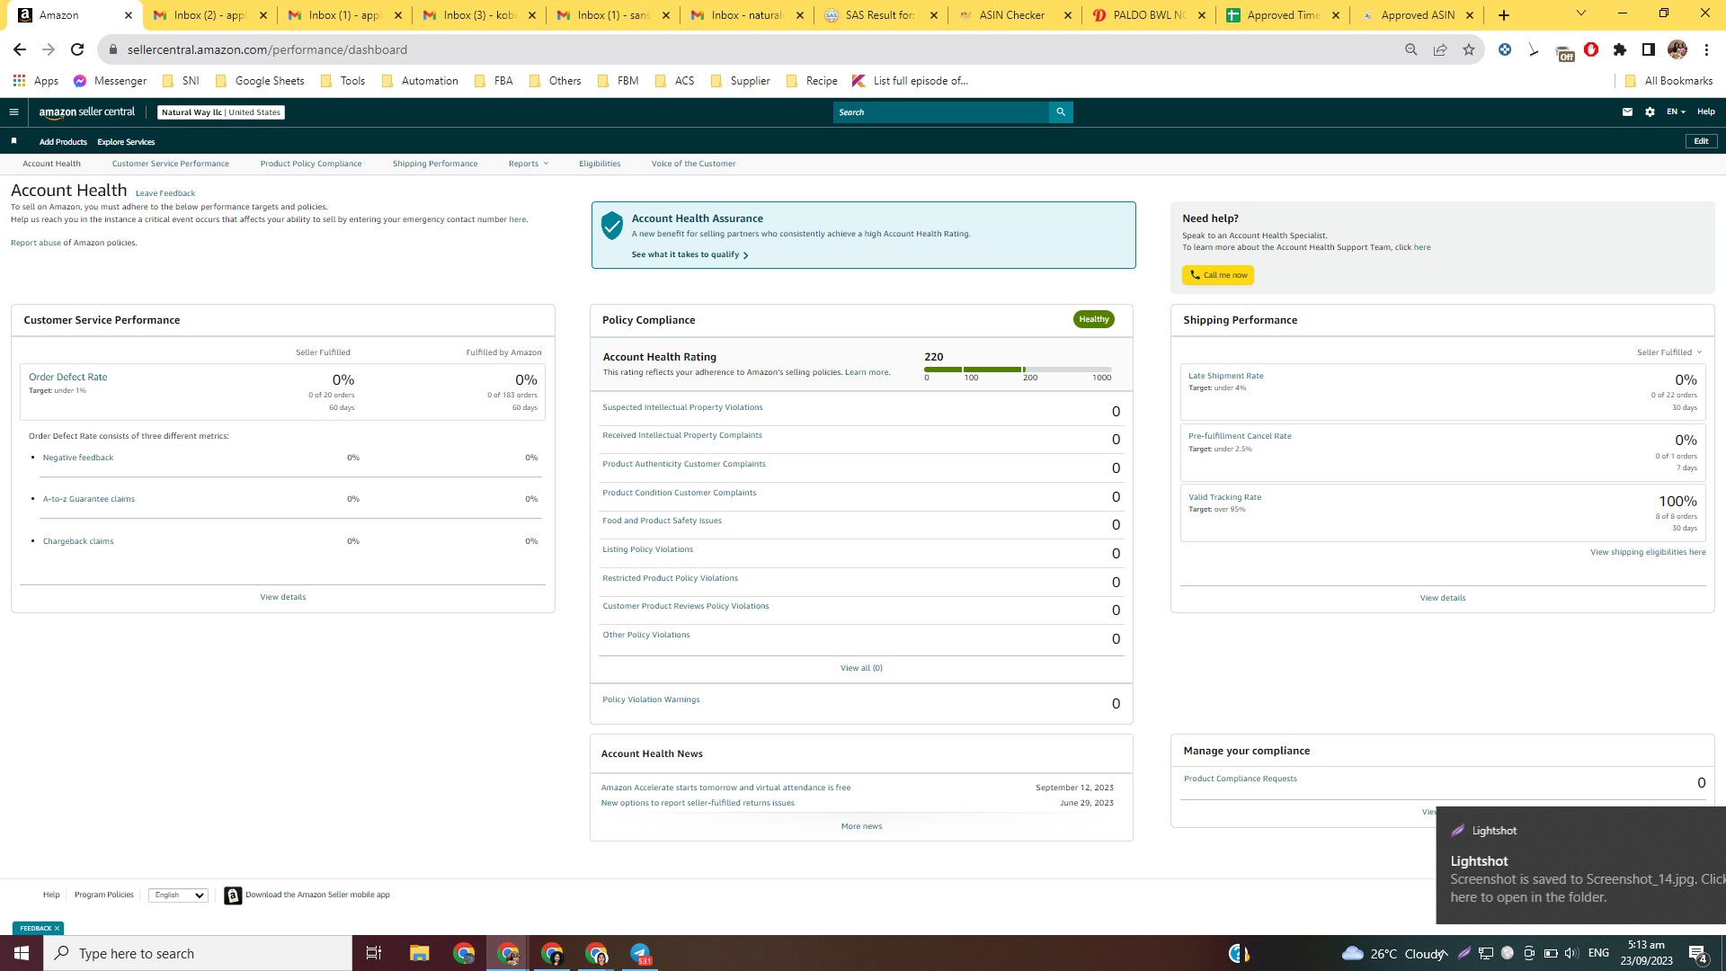Viewport: 1726px width, 971px height.
Task: Click the Account Health Rating progress bar
Action: pyautogui.click(x=1018, y=370)
